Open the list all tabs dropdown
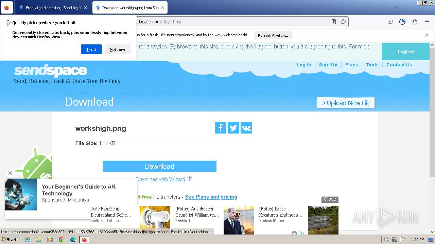Viewport: 435px width, 244px height. (396, 7)
